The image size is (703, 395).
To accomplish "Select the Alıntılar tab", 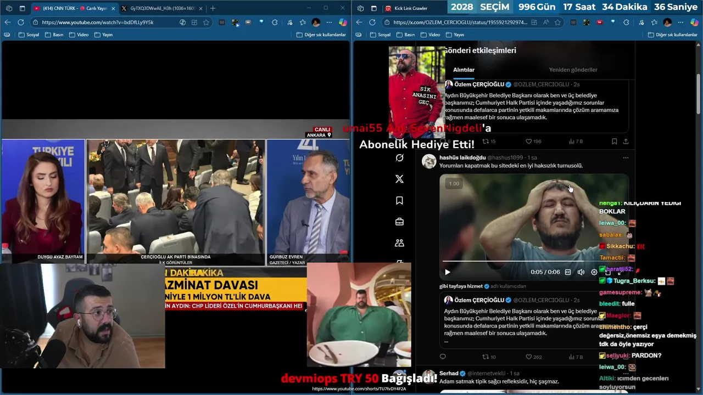I will (464, 70).
